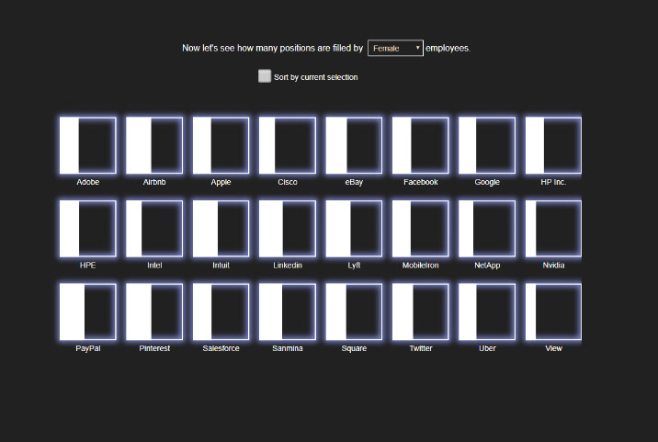
Task: Select the Sanmina square chart
Action: (x=288, y=312)
